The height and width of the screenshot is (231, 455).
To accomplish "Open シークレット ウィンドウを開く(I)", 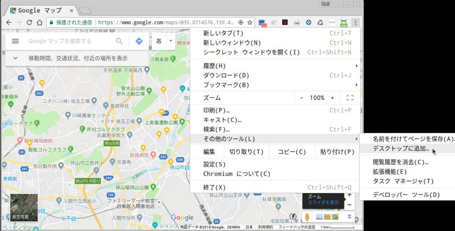I will coord(275,53).
